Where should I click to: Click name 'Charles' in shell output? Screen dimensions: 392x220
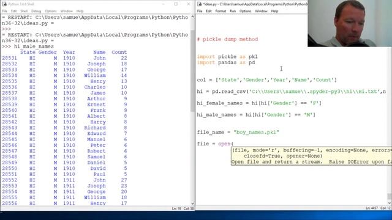click(x=95, y=87)
